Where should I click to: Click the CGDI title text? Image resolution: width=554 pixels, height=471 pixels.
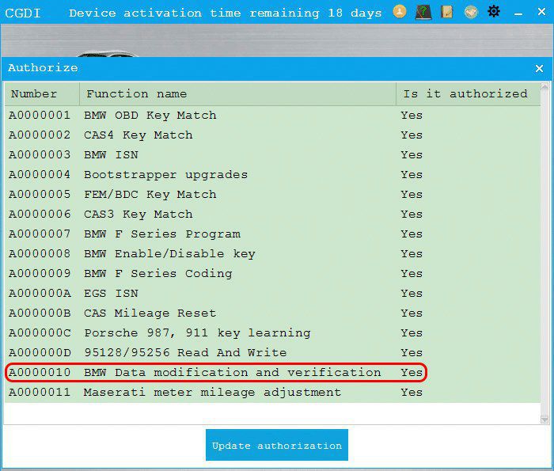coord(23,13)
